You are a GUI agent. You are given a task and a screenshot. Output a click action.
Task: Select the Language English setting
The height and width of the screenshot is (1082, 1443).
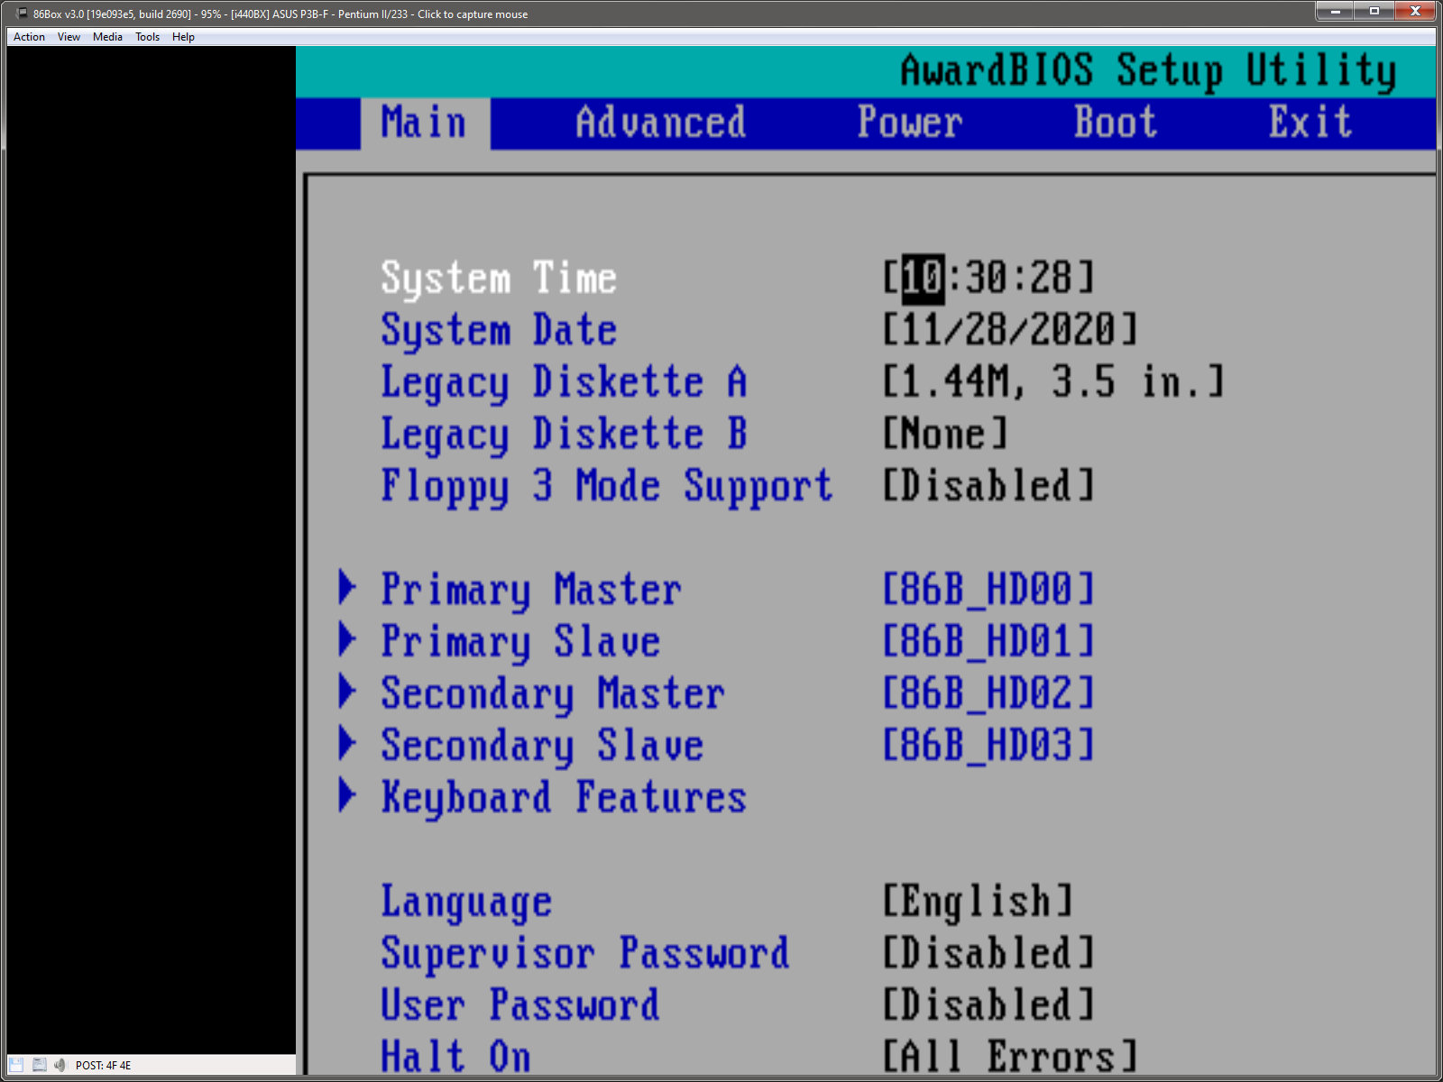pyautogui.click(x=977, y=900)
